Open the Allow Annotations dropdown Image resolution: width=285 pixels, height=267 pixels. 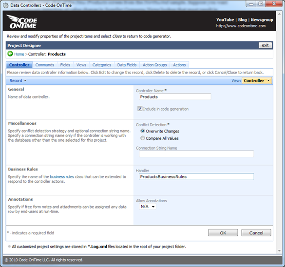[148, 207]
